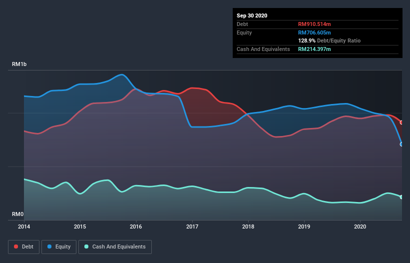
Task: Click the Sep 30 2020 tooltip date
Action: (252, 15)
